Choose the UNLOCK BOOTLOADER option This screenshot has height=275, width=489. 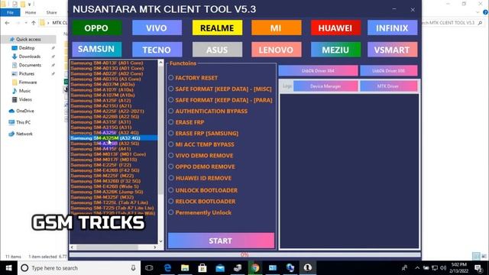pyautogui.click(x=202, y=190)
